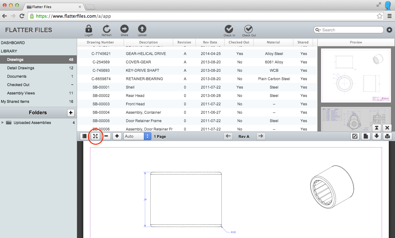
Task: Select drawing row C-7745621
Action: 197,54
